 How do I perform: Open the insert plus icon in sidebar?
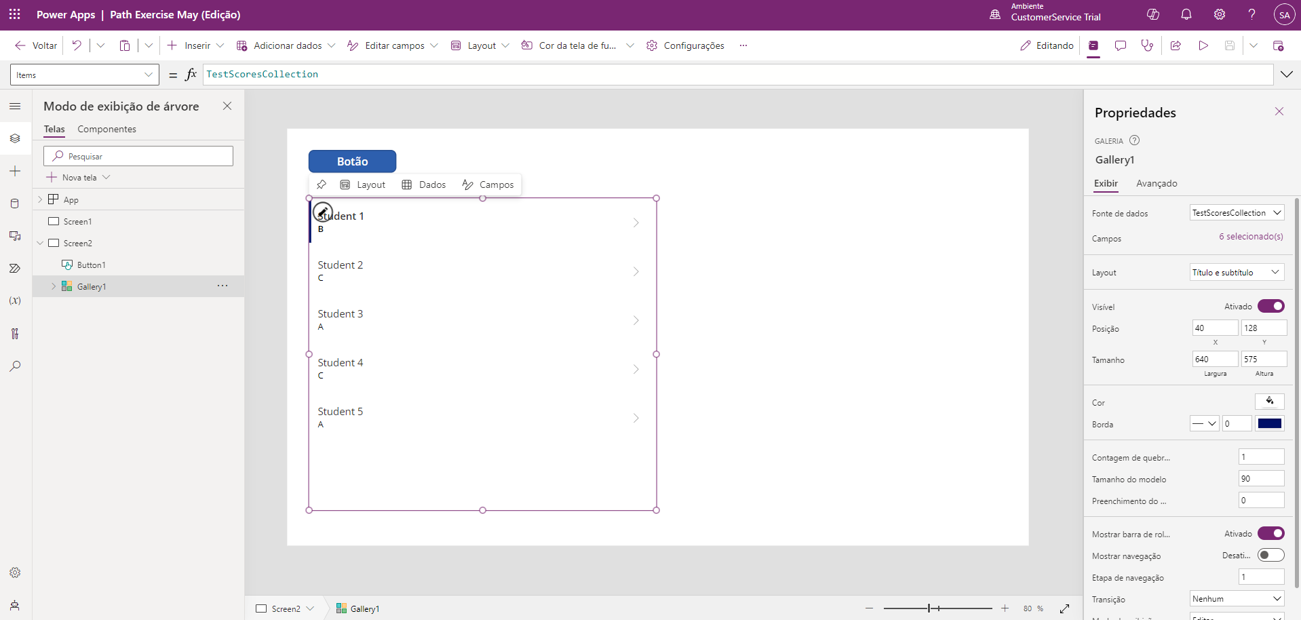[15, 171]
